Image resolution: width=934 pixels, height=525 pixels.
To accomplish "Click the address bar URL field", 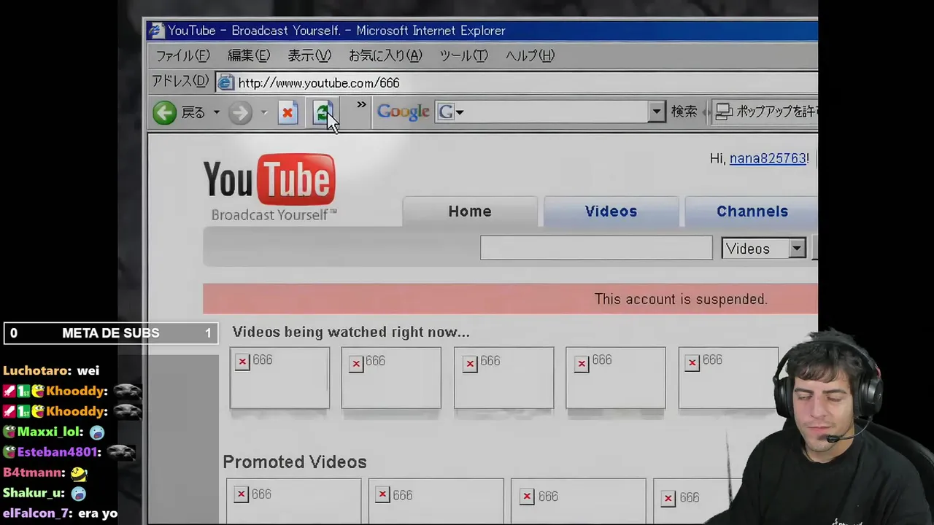I will [x=517, y=82].
